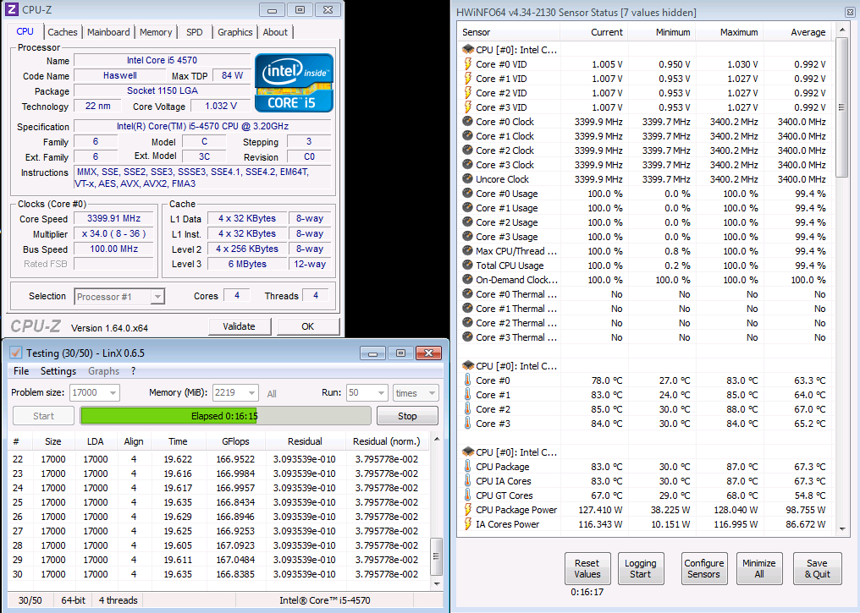Image resolution: width=860 pixels, height=613 pixels.
Task: Click the scroll-up arrow in LinX results list
Action: point(437,440)
